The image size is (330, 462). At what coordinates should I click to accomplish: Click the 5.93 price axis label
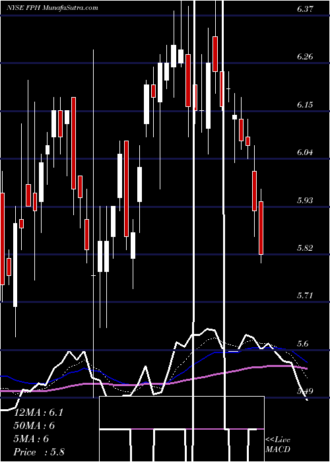305,201
